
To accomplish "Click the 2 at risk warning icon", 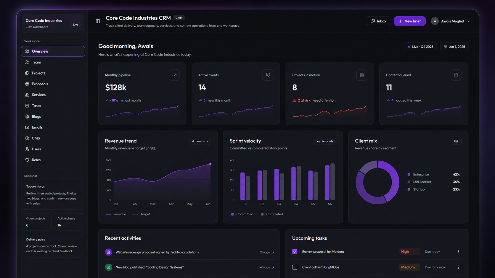I will pos(294,100).
